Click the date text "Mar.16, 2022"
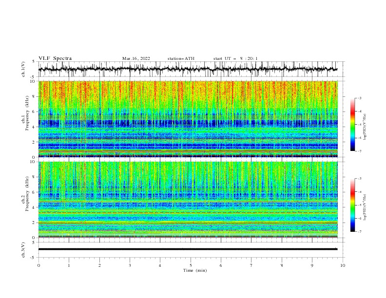 tap(136, 58)
